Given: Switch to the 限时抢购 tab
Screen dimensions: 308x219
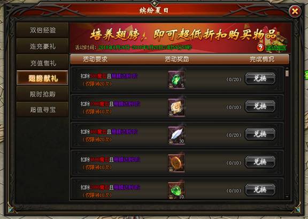Looking at the screenshot, I should [42, 94].
